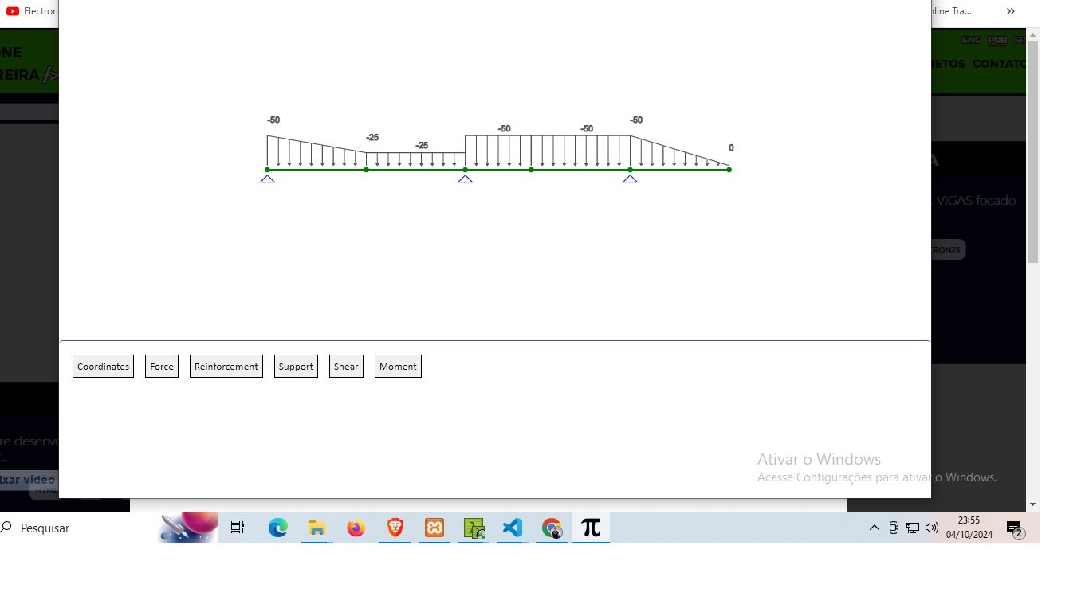Launch Firefox from the taskbar
The height and width of the screenshot is (612, 1089).
click(x=356, y=528)
